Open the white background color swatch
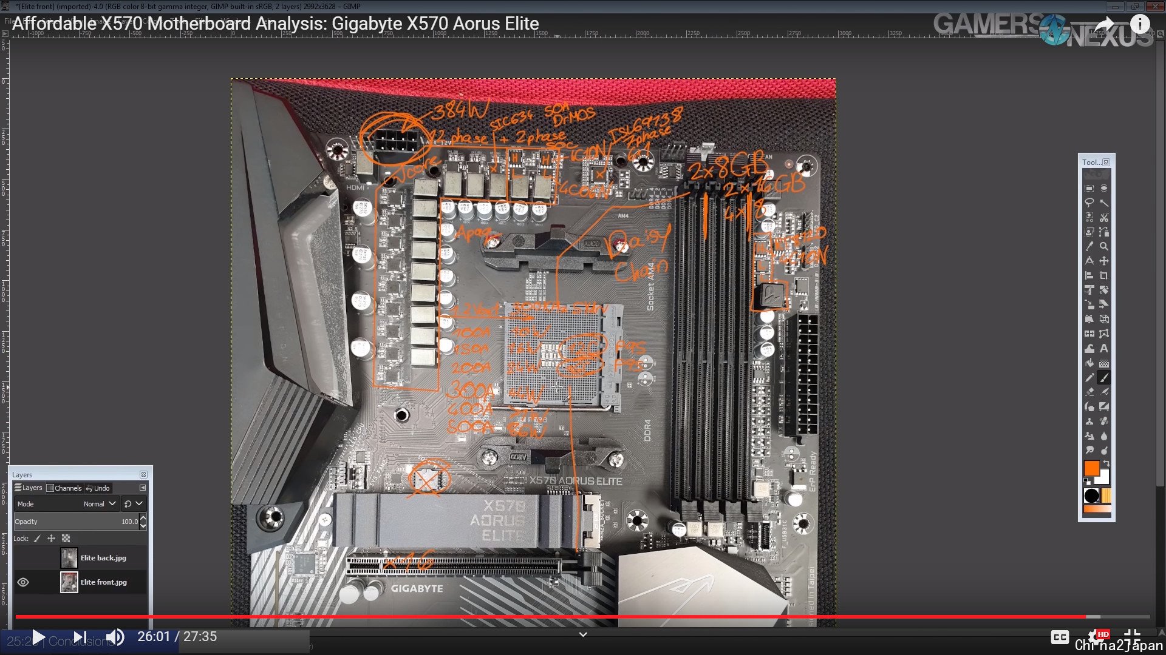Image resolution: width=1166 pixels, height=655 pixels. (x=1105, y=479)
